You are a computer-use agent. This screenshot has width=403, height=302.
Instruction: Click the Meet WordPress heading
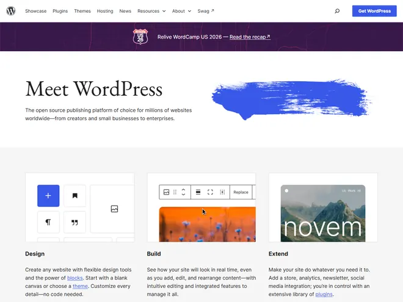pos(94,89)
